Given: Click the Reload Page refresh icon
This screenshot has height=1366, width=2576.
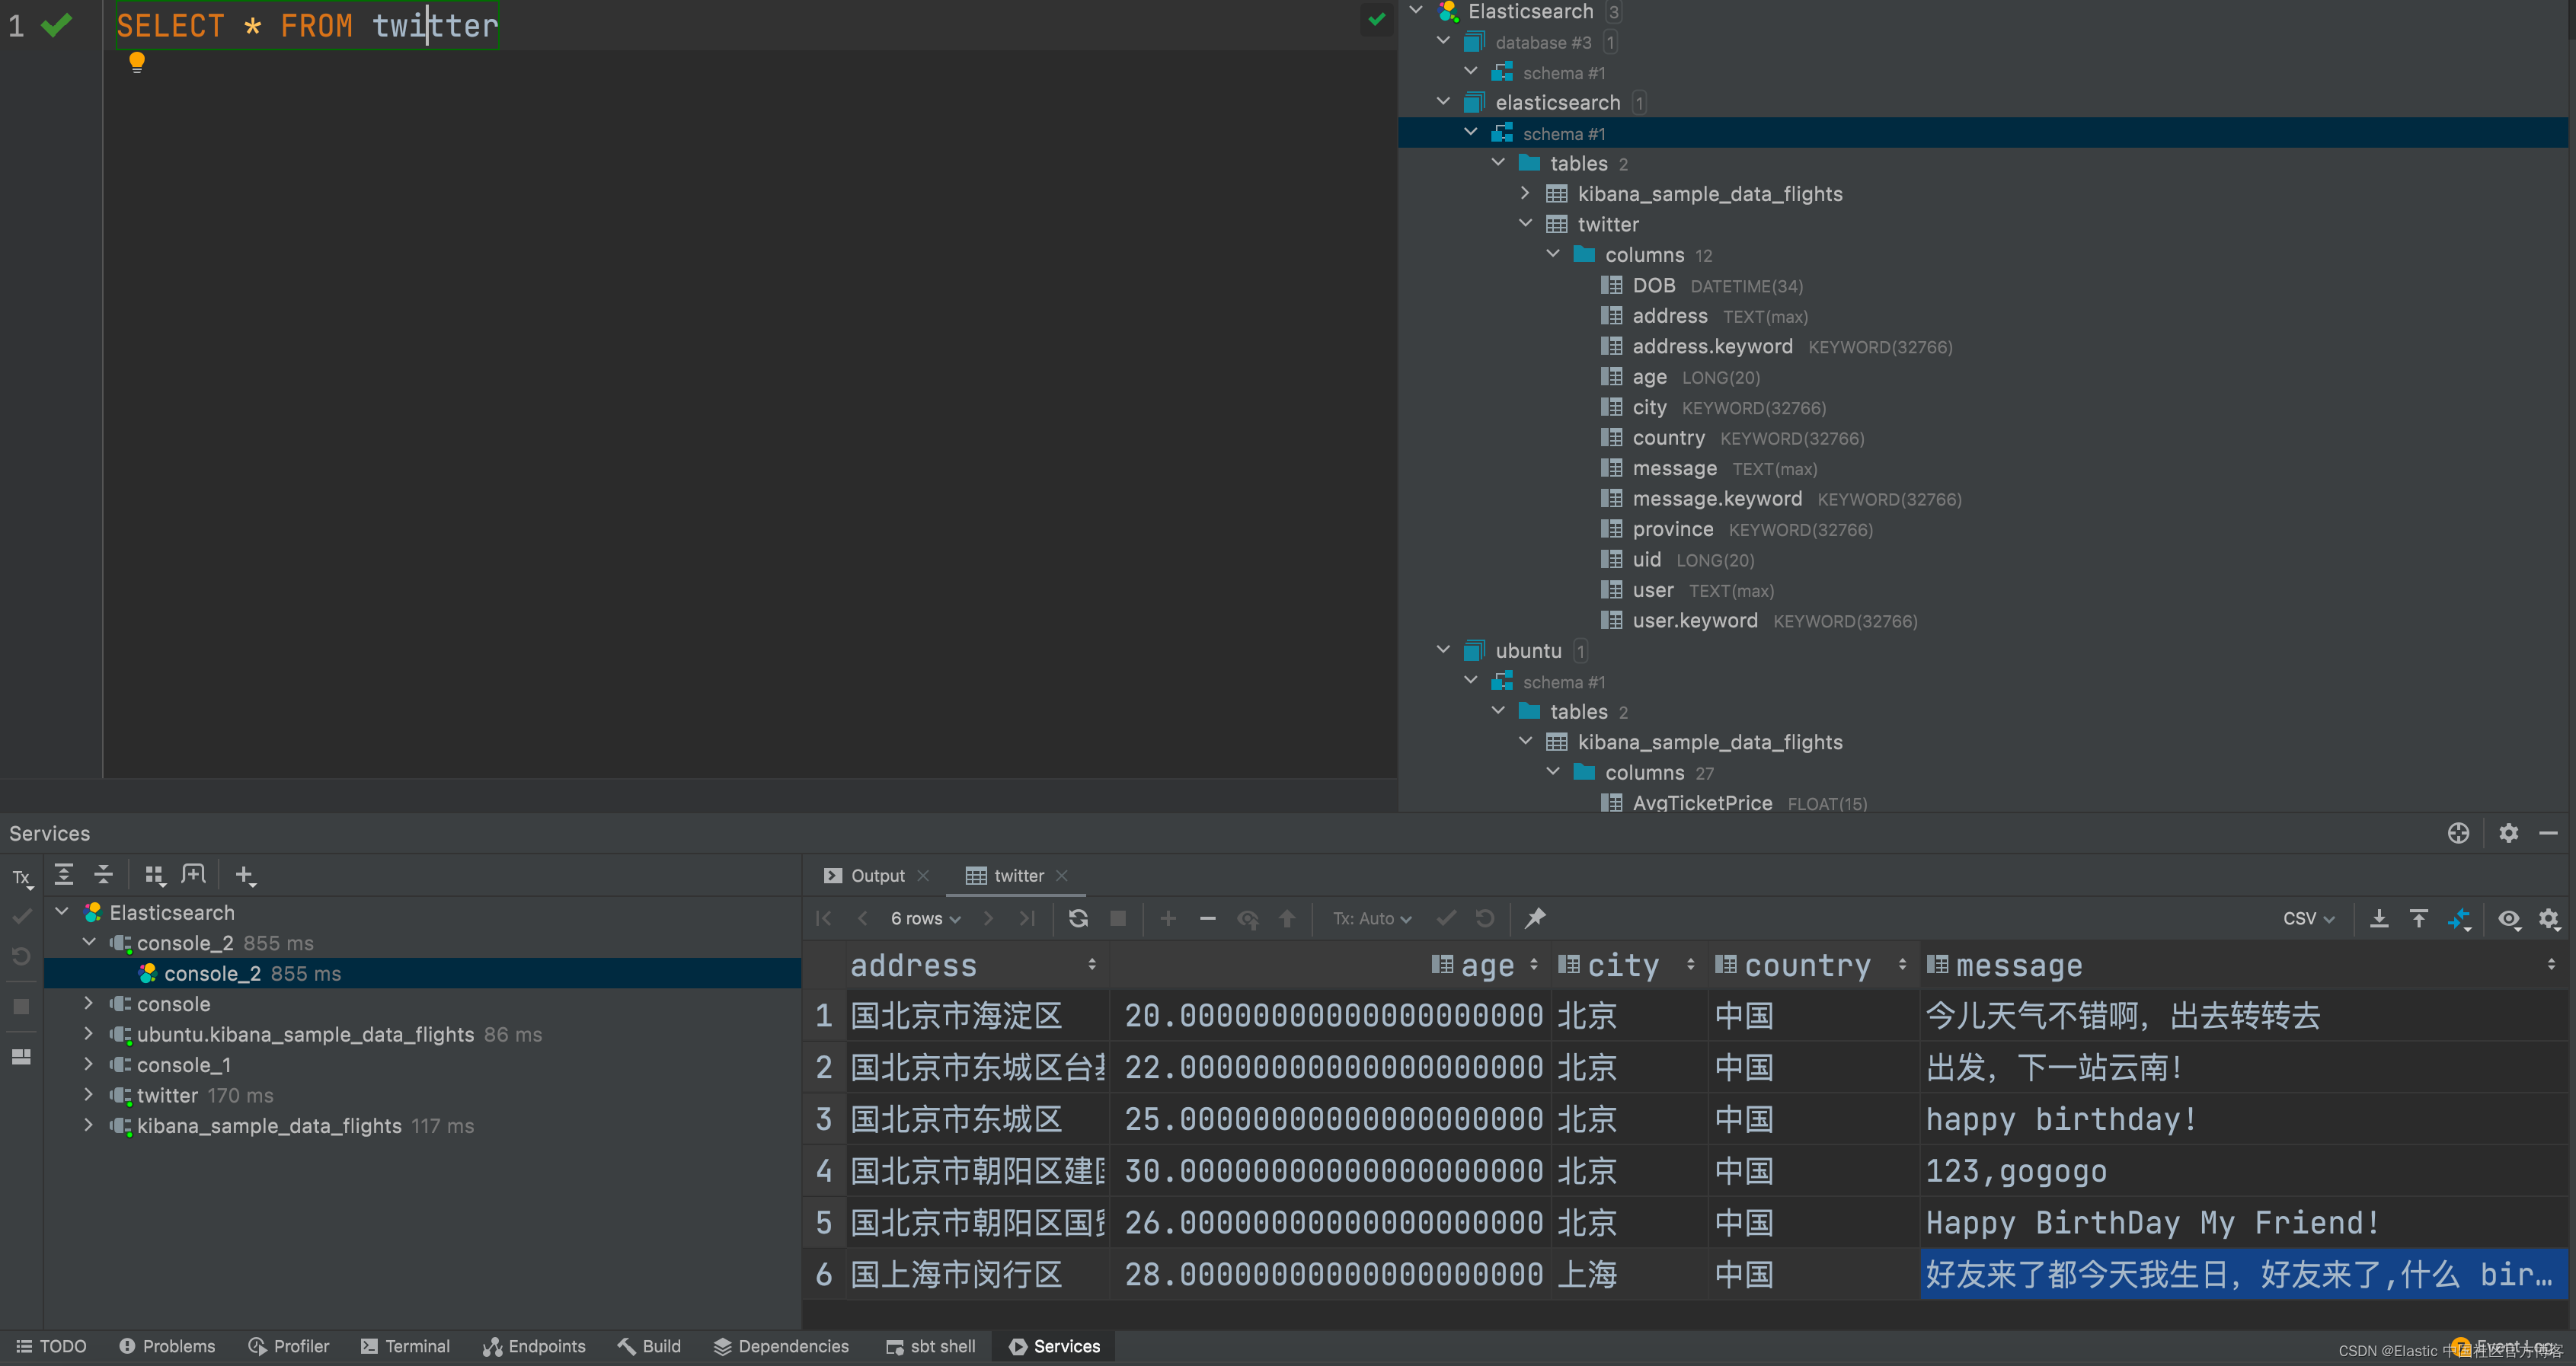Looking at the screenshot, I should (x=1078, y=918).
